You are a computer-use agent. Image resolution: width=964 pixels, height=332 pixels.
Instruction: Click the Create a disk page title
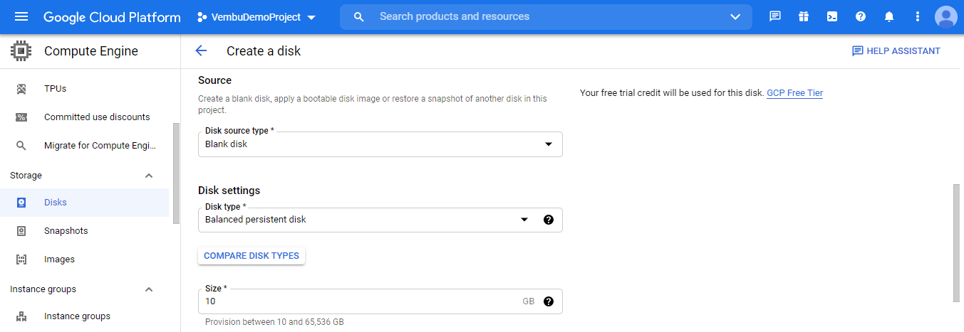[x=264, y=51]
